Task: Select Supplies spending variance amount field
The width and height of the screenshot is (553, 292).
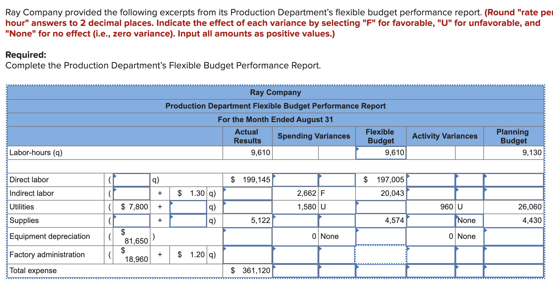Action: pyautogui.click(x=295, y=220)
